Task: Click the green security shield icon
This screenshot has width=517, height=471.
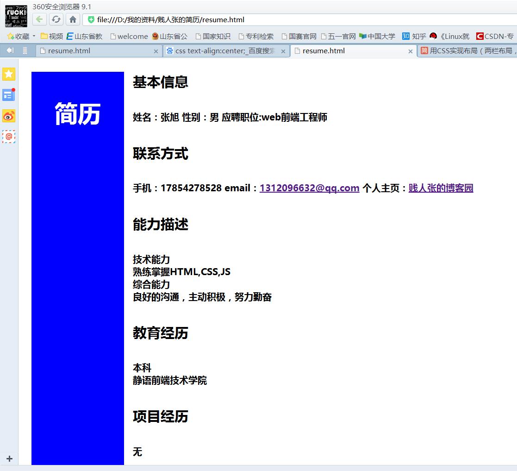Action: click(91, 20)
